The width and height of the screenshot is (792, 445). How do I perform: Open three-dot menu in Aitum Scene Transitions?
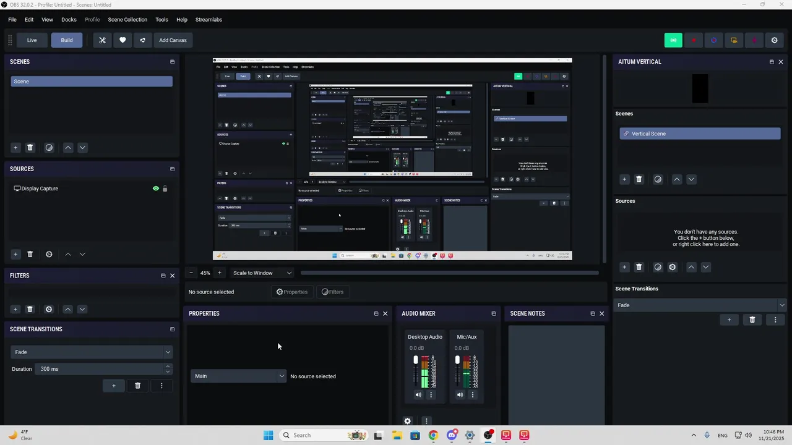[x=775, y=320]
